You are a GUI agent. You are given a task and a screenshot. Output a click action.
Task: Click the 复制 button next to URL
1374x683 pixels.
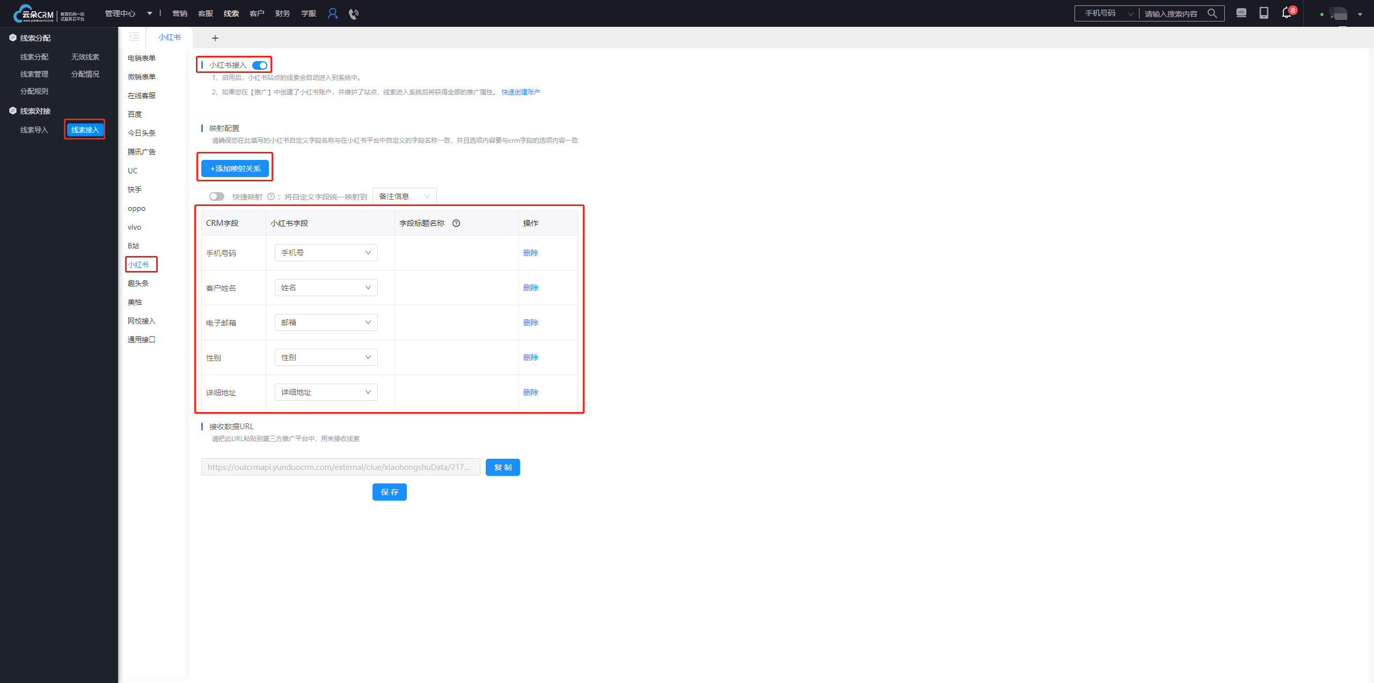point(502,467)
